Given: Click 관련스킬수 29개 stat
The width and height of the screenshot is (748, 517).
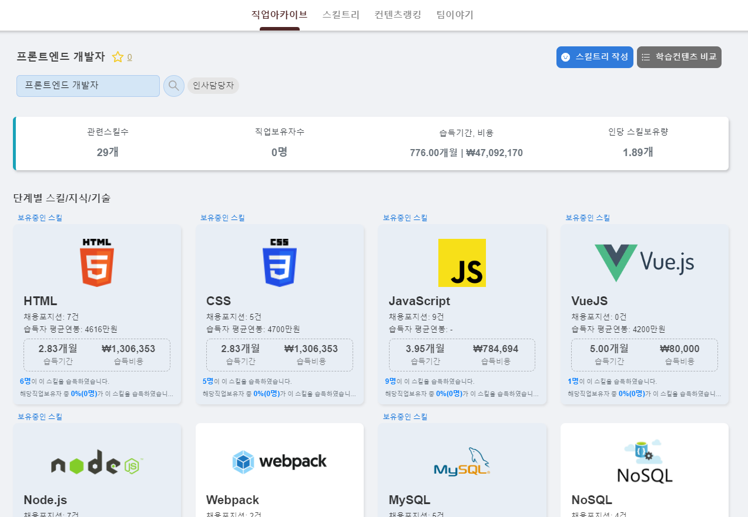Looking at the screenshot, I should (108, 143).
